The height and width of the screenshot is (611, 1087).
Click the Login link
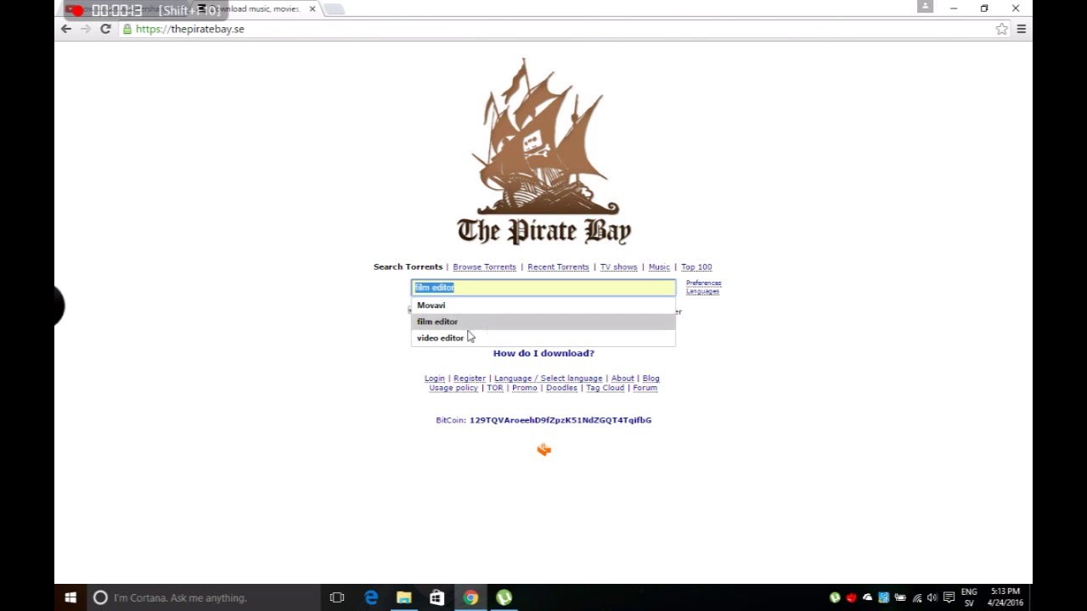(435, 378)
